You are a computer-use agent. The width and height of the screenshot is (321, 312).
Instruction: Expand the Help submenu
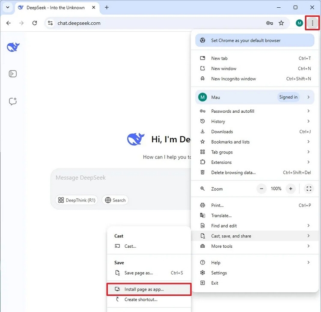click(x=255, y=263)
